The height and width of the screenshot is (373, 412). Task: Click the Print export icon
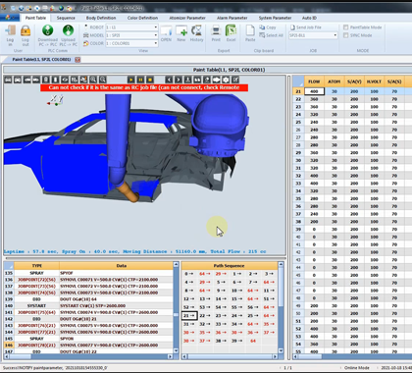pos(216,30)
